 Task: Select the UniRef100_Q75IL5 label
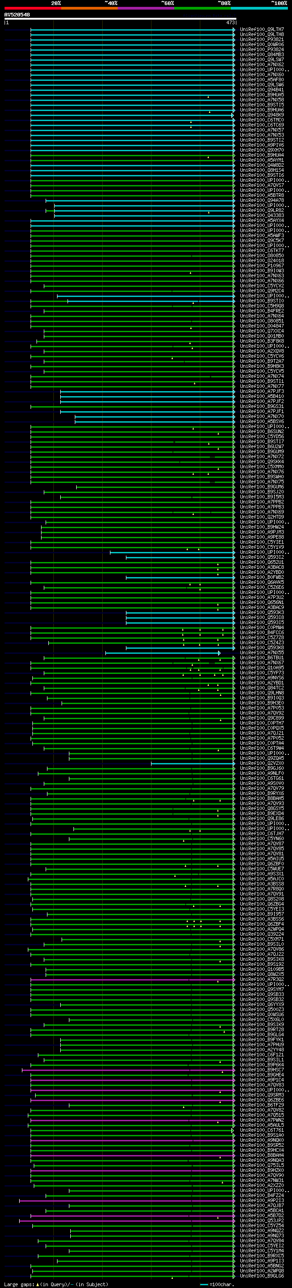coord(261,1166)
